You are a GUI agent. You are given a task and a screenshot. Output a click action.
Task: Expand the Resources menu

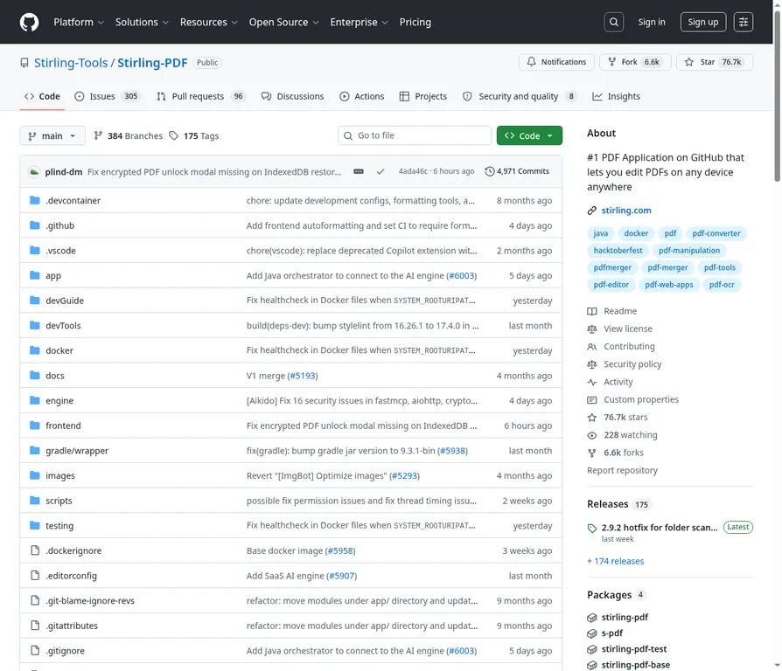pos(209,22)
